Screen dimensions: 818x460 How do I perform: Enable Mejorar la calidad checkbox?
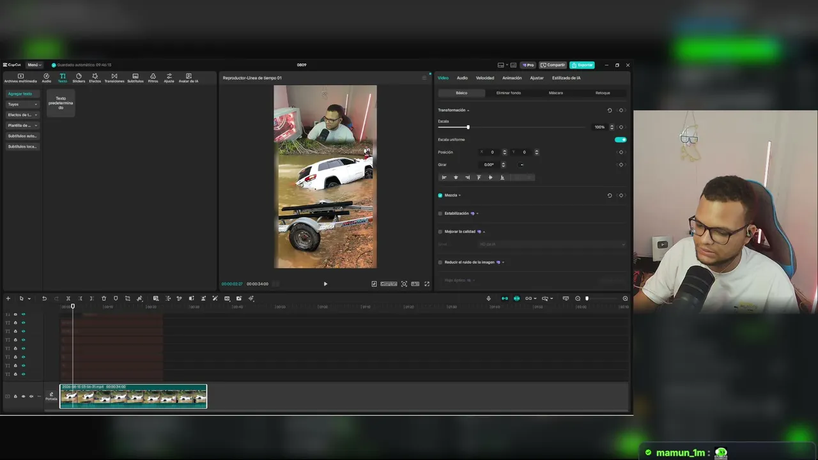[x=440, y=231]
